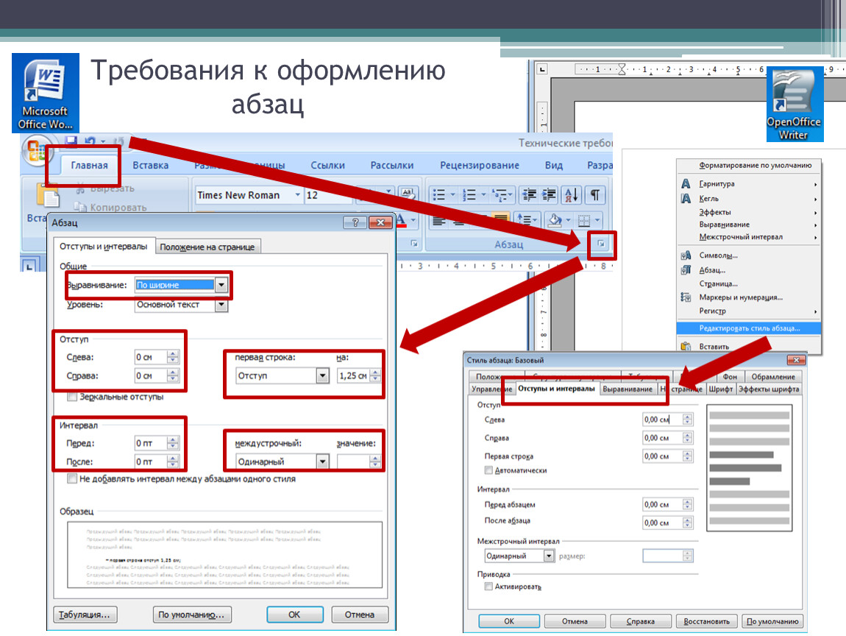Click the shading paint bucket icon
This screenshot has width=846, height=636.
pos(556,219)
